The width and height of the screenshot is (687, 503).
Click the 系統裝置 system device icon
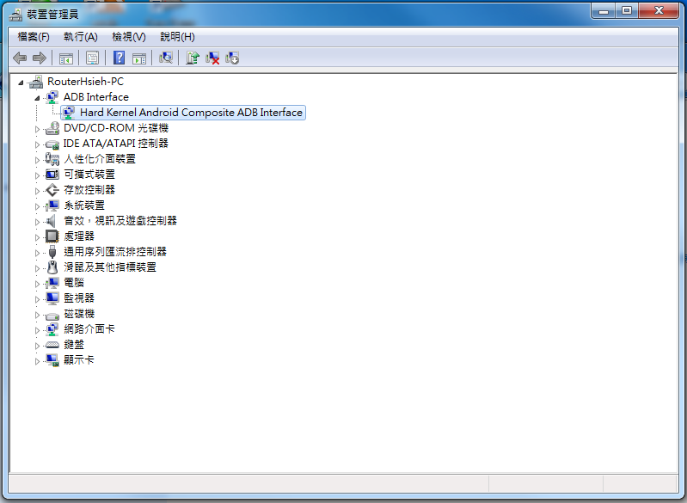52,205
